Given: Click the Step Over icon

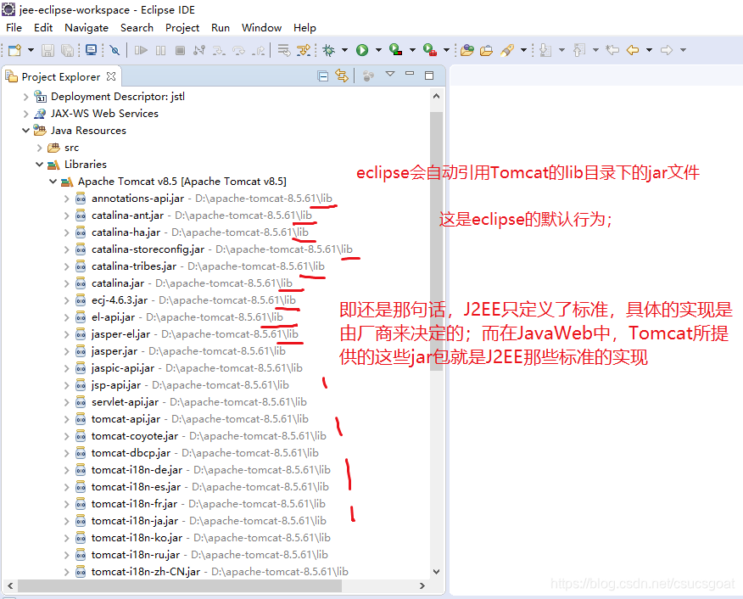Looking at the screenshot, I should click(238, 50).
